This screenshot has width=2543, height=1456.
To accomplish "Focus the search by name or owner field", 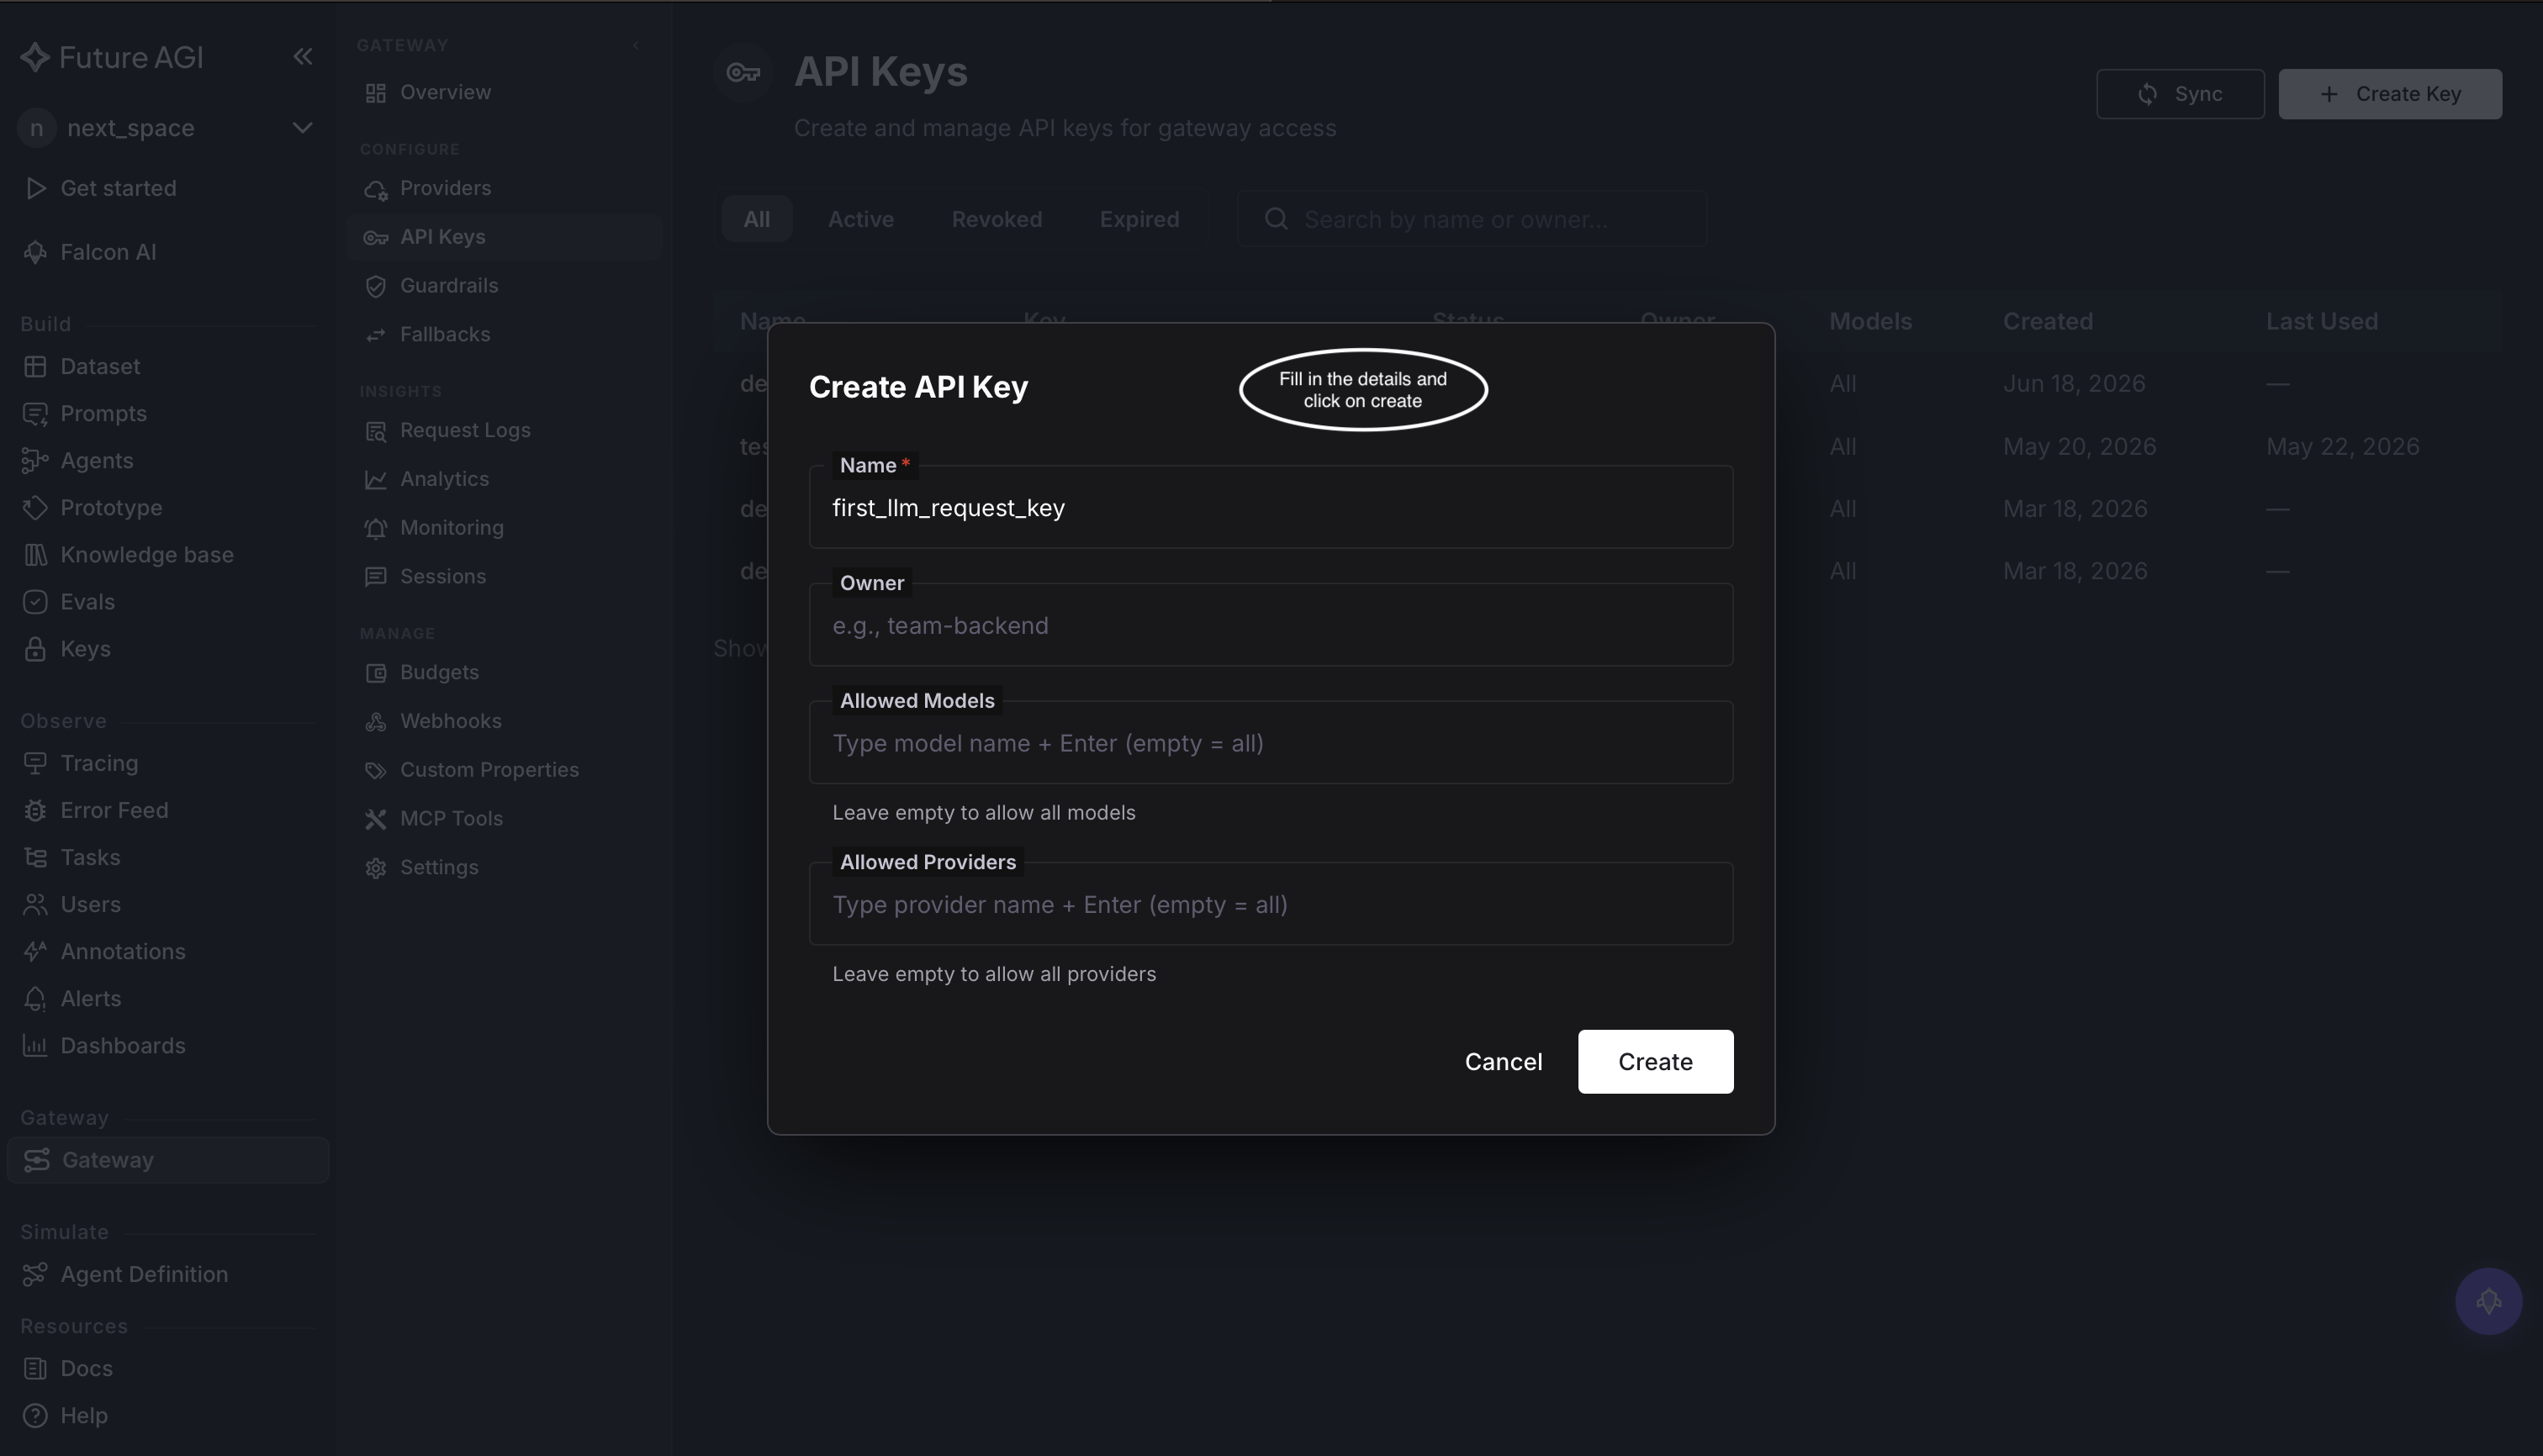I will pyautogui.click(x=1472, y=219).
